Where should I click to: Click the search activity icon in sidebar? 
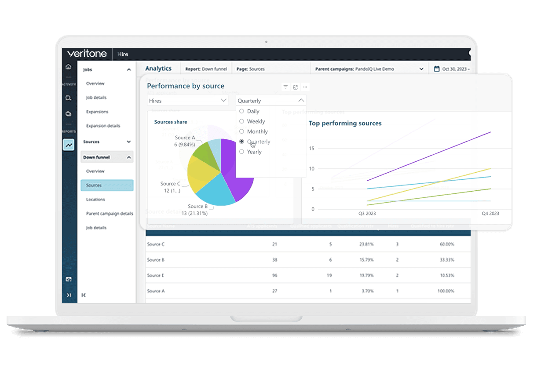point(68,98)
